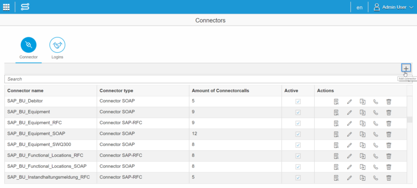Open details view for SAP_BU_Equipment_SWQ300
Image resolution: width=417 pixels, height=188 pixels.
336,145
